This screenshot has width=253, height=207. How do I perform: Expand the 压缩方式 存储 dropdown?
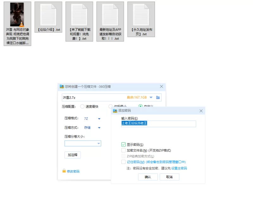99,128
